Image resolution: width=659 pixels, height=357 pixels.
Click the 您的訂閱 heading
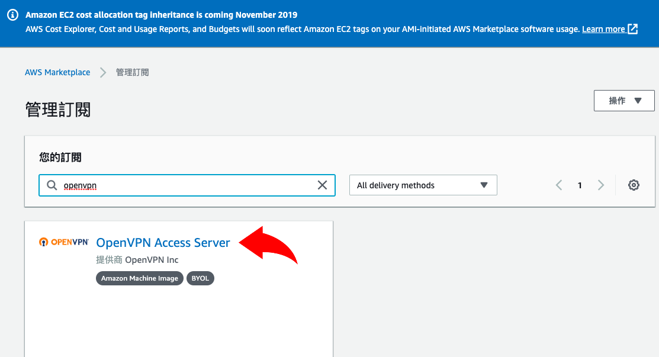pyautogui.click(x=60, y=157)
